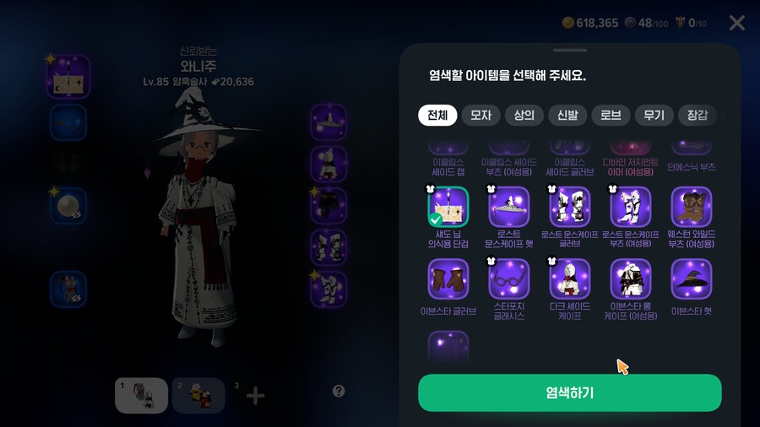Add a new outfit preset with plus button

point(255,396)
